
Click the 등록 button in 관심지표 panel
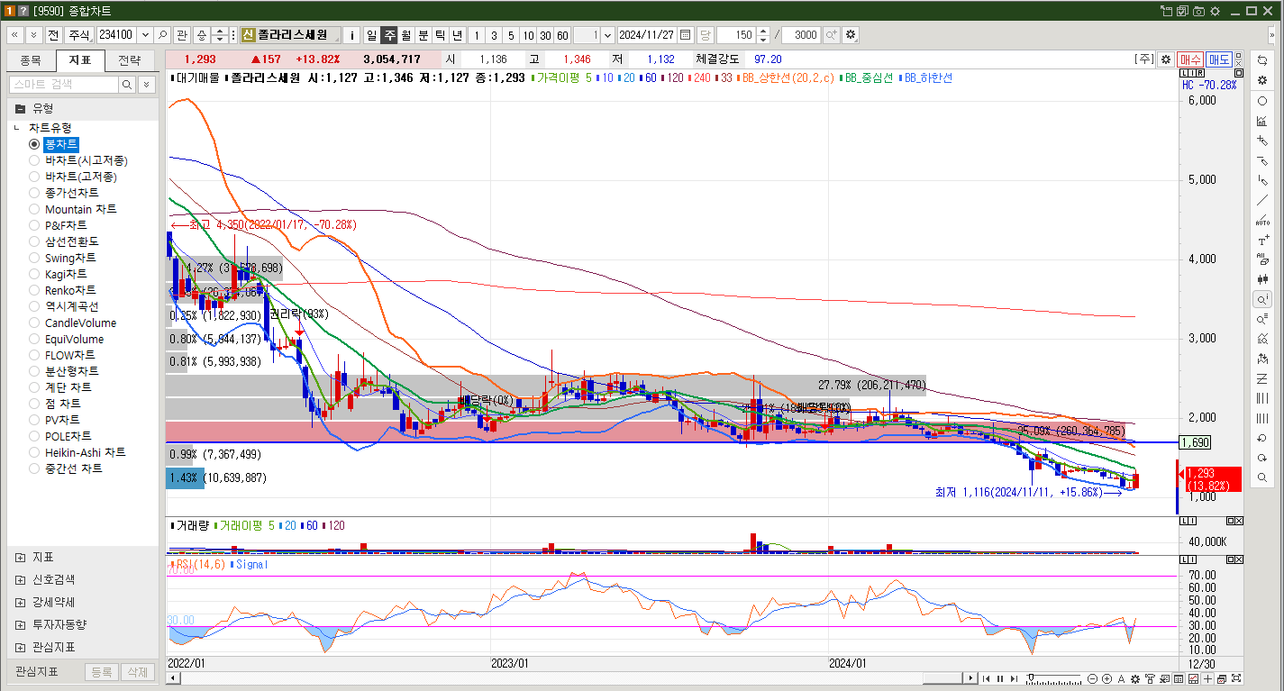tap(102, 672)
